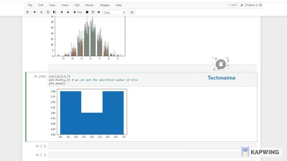This screenshot has width=287, height=161.
Task: Interrupt the kernel with the stop icon
Action: pos(87,12)
